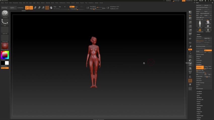Open the MatCap Red Wax material picker
Viewport: 214px width, 120px height.
point(5,46)
